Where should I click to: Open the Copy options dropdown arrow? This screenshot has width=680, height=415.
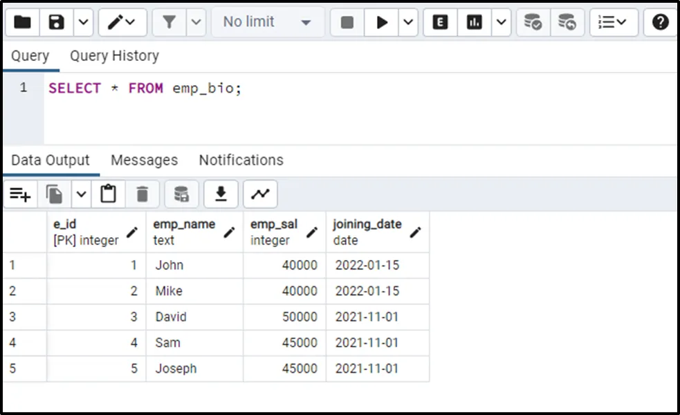(x=81, y=194)
